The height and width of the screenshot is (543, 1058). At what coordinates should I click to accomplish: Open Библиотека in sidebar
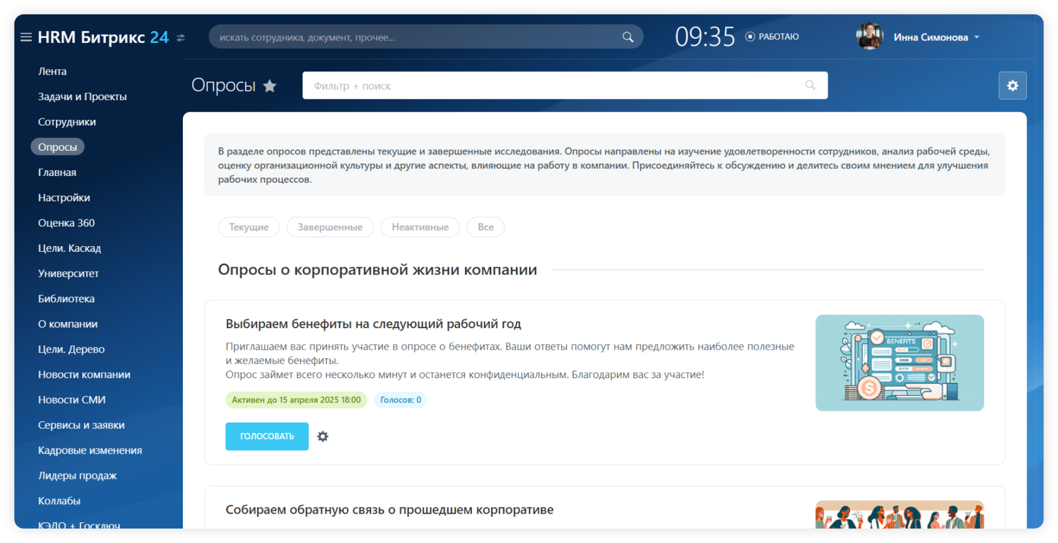66,299
